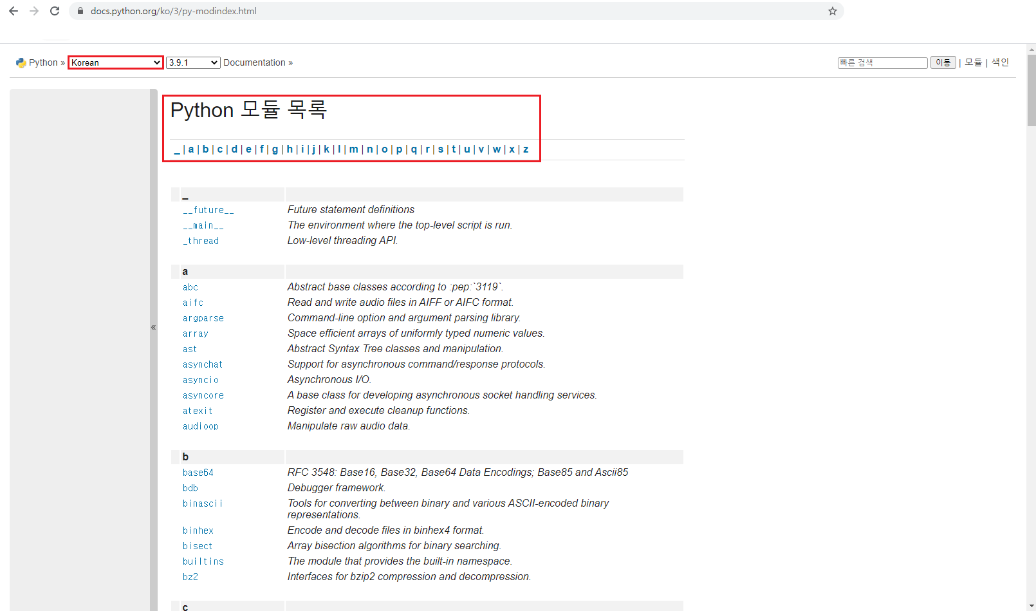Screen dimensions: 1036x611
Task: Click the browser back arrow
Action: [14, 11]
